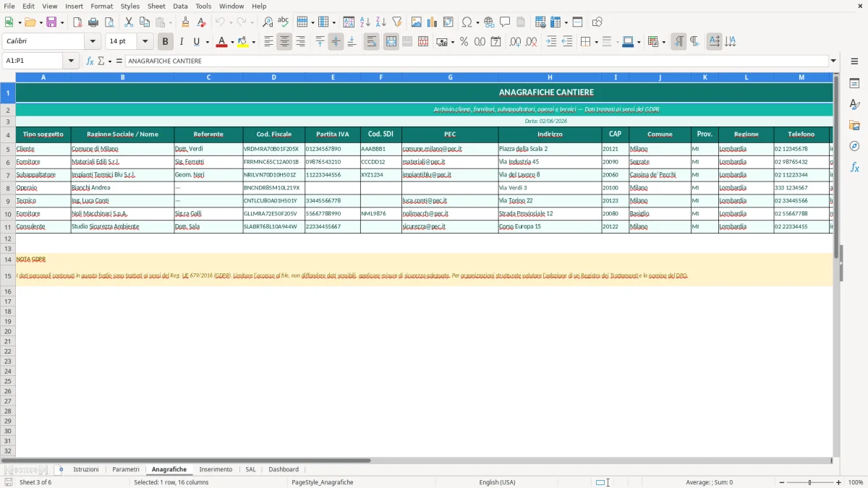868x488 pixels.
Task: Click the Insert Special Character omega icon
Action: click(x=467, y=22)
